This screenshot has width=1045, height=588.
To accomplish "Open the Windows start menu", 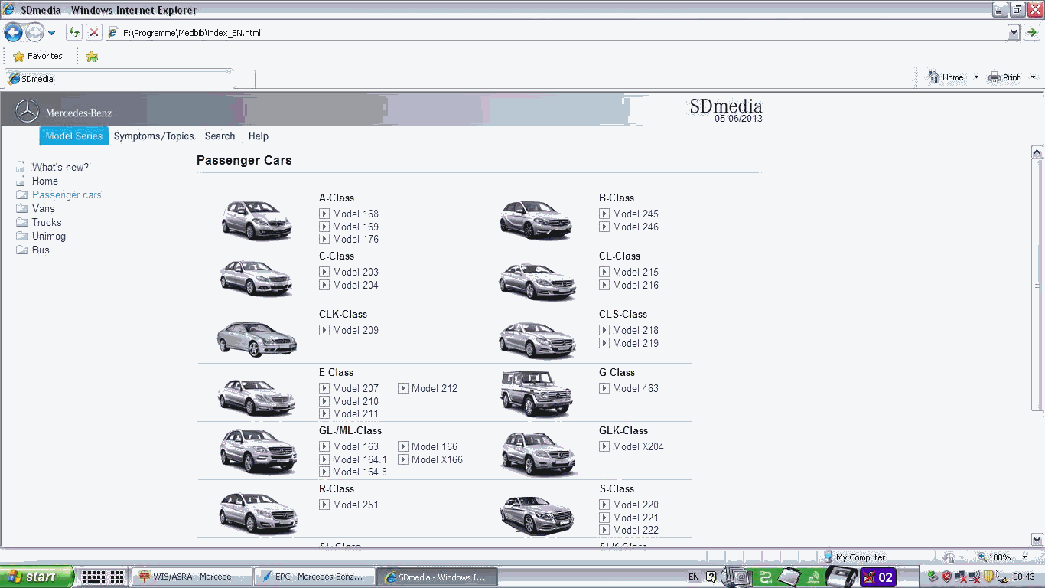I will pos(37,577).
